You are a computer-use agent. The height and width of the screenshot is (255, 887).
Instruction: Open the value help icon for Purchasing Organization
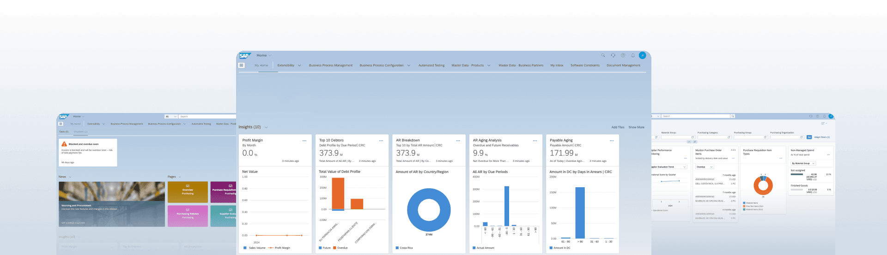pyautogui.click(x=802, y=137)
